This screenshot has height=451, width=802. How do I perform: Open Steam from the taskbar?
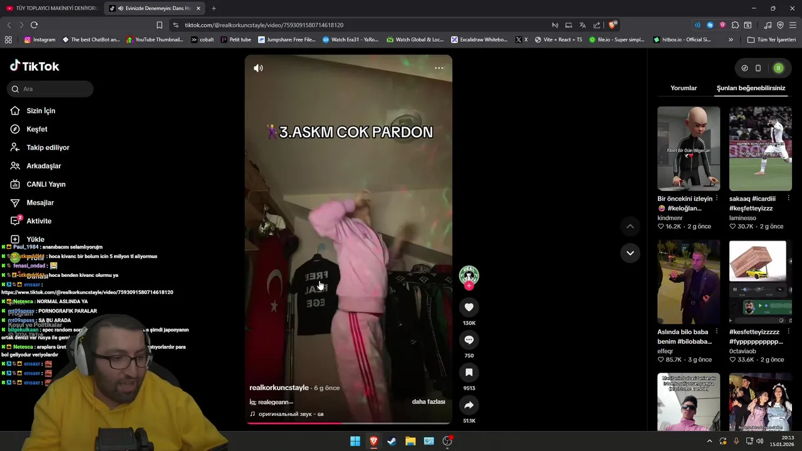pyautogui.click(x=392, y=441)
